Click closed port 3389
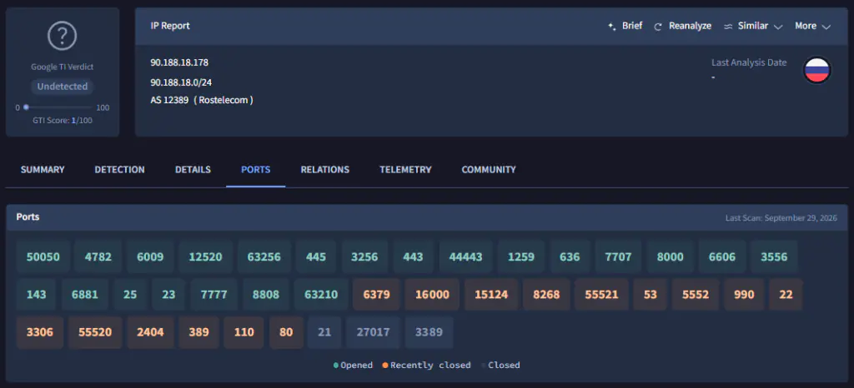Image resolution: width=854 pixels, height=388 pixels. pyautogui.click(x=430, y=332)
